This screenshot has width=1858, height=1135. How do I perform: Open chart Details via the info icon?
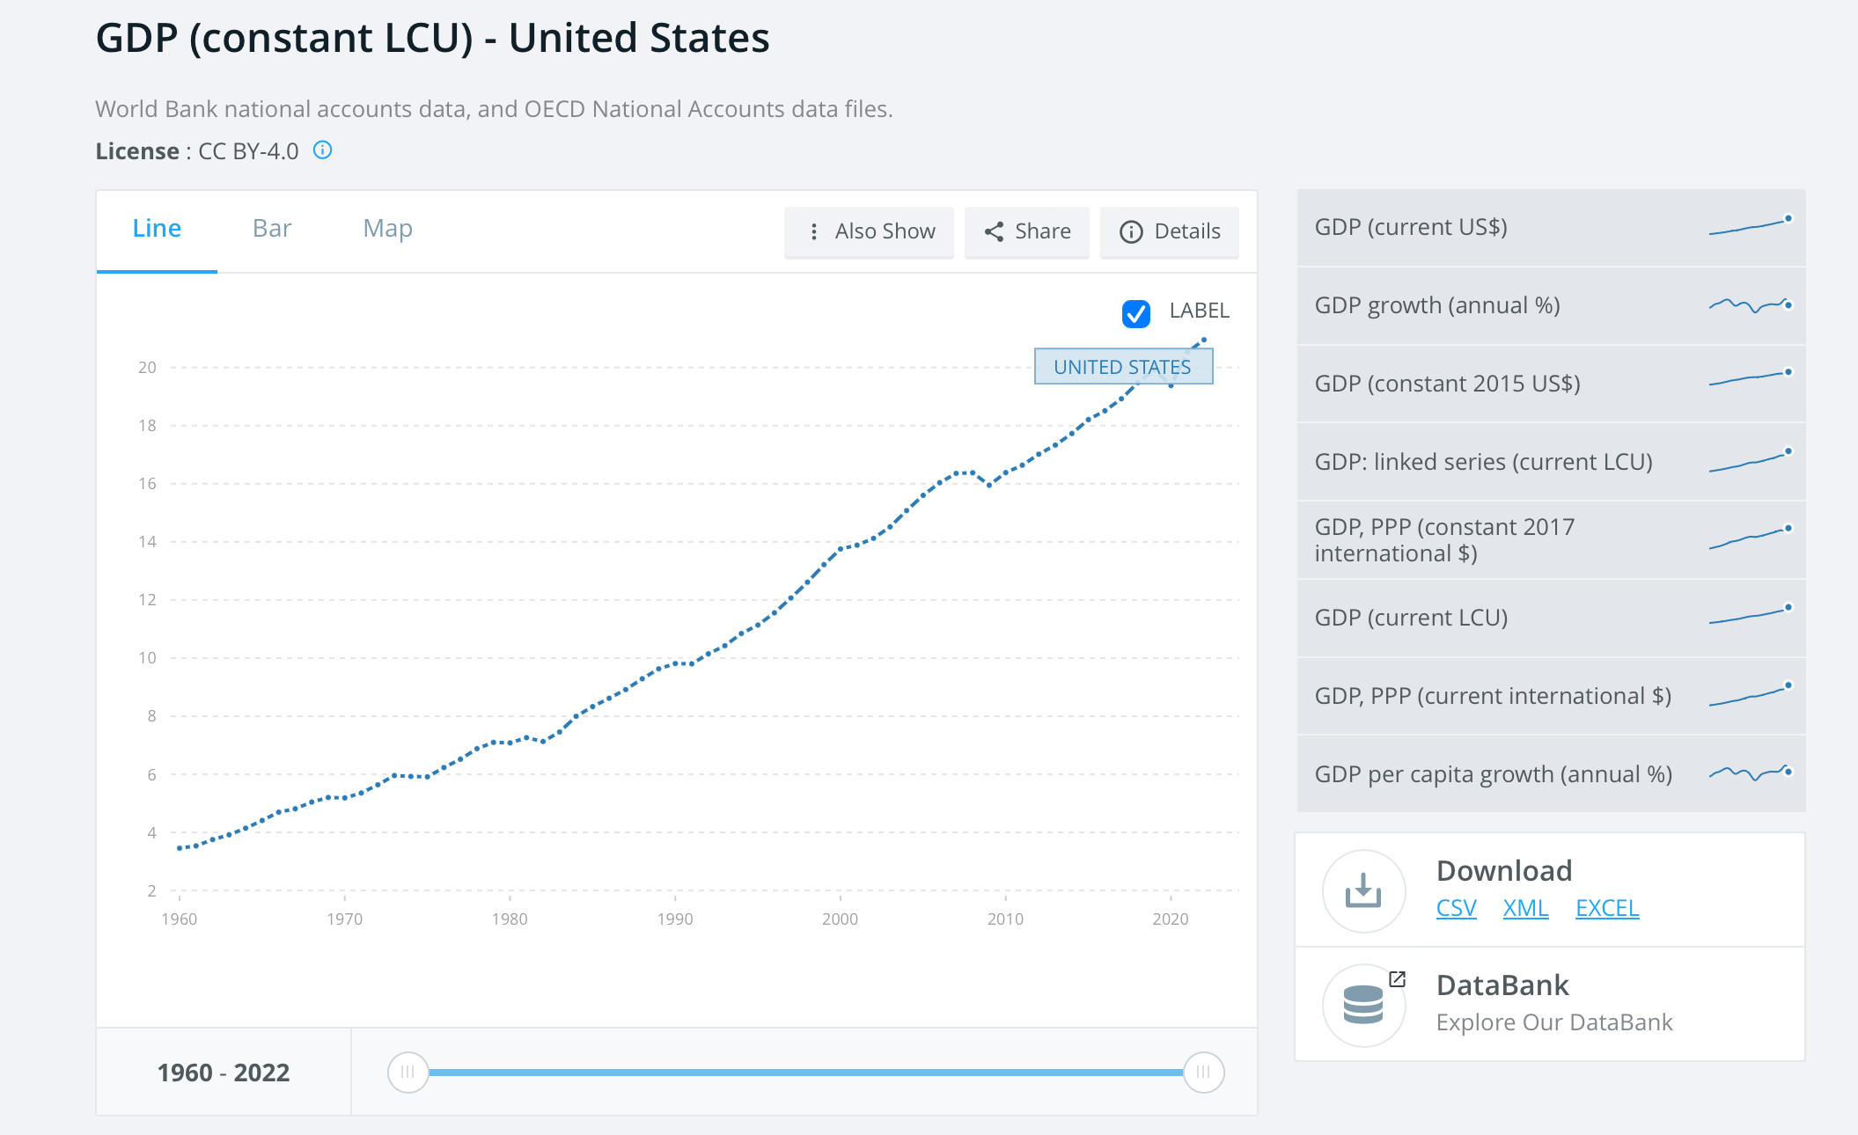pos(1132,231)
